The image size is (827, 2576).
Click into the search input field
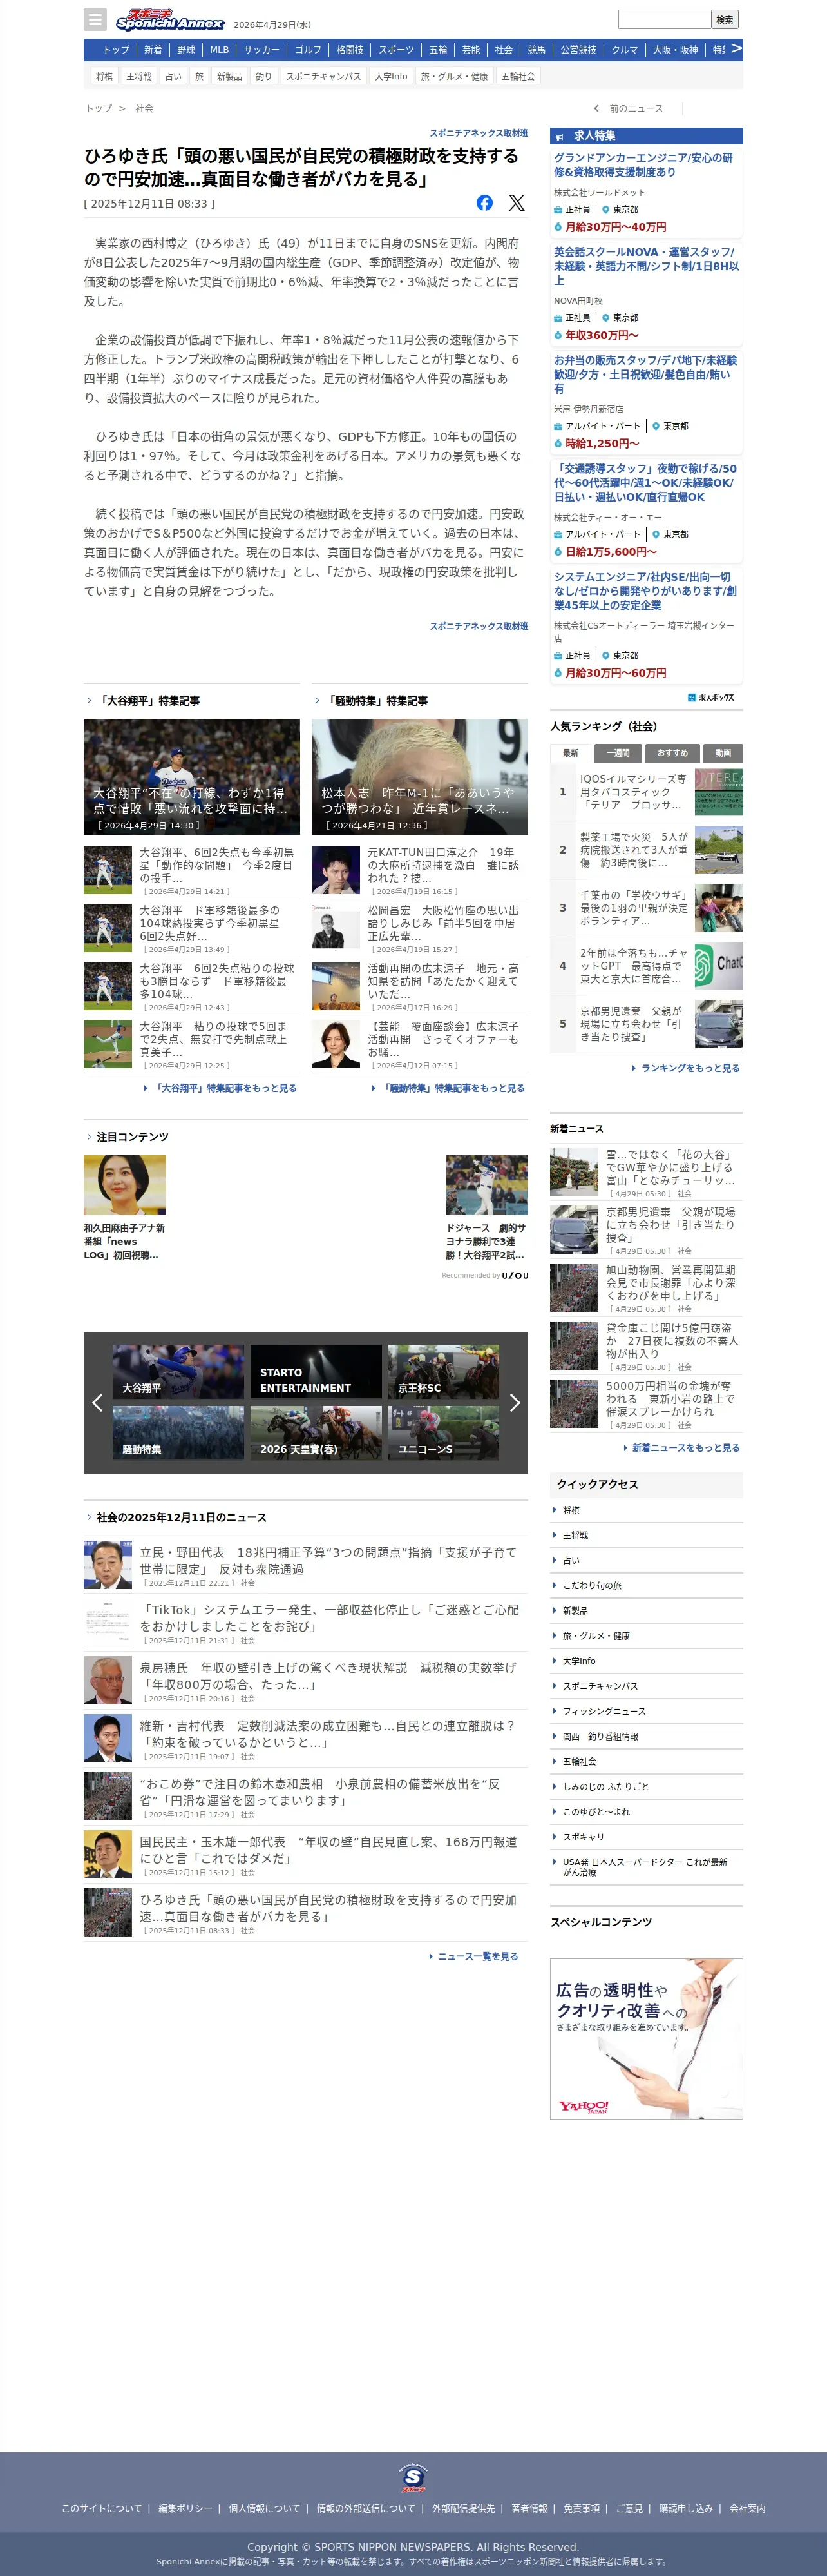point(664,19)
